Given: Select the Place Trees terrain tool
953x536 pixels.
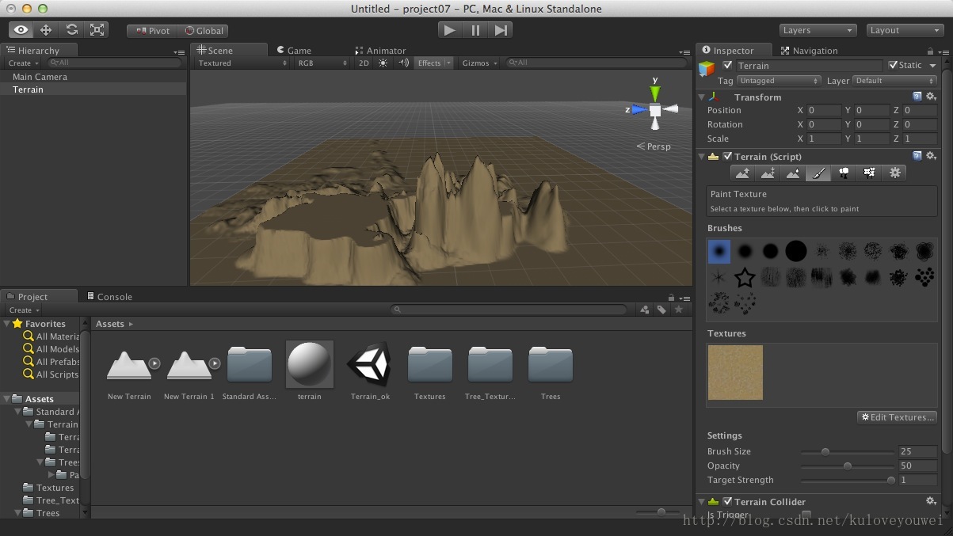Looking at the screenshot, I should [x=844, y=173].
